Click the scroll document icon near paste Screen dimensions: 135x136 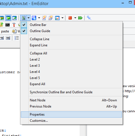pos(14,31)
